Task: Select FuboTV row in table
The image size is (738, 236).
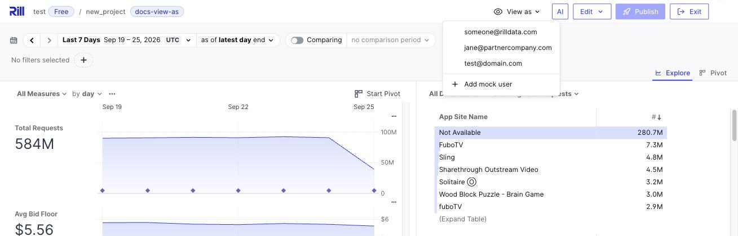Action: pos(551,145)
